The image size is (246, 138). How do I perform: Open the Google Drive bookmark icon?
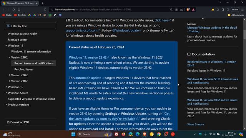pos(35,15)
